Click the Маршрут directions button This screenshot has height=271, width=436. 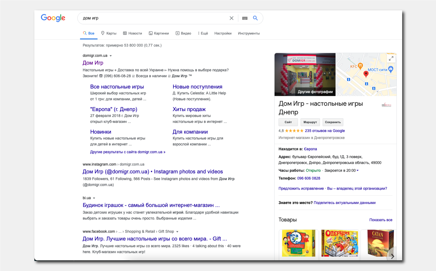pos(310,122)
